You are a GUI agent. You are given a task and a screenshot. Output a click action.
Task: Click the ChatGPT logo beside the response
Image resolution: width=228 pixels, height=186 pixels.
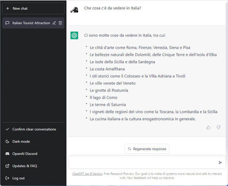pyautogui.click(x=74, y=36)
